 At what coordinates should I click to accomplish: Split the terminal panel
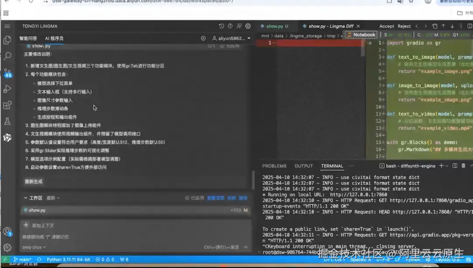coord(455,166)
